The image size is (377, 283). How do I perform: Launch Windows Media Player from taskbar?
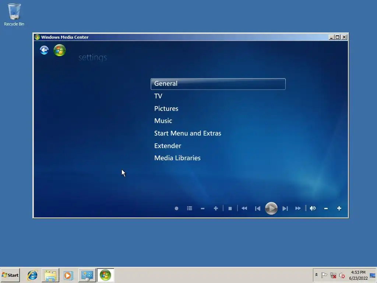tap(68, 275)
